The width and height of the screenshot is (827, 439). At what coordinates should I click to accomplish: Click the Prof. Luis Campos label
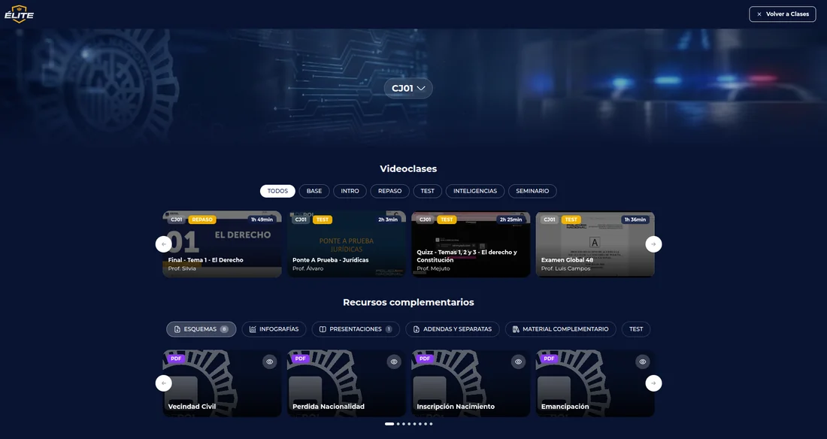565,268
